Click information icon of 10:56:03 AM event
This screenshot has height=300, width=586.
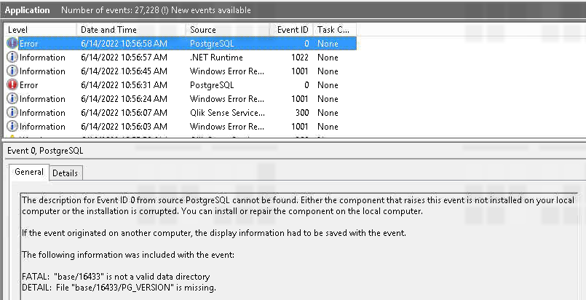pyautogui.click(x=12, y=127)
